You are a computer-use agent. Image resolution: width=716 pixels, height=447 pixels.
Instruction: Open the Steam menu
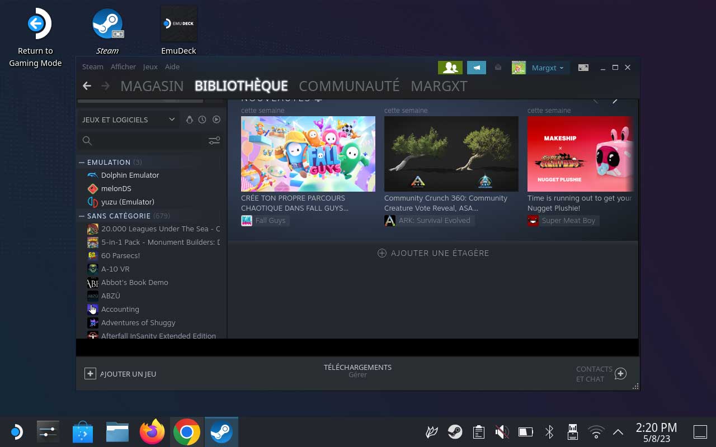tap(93, 66)
